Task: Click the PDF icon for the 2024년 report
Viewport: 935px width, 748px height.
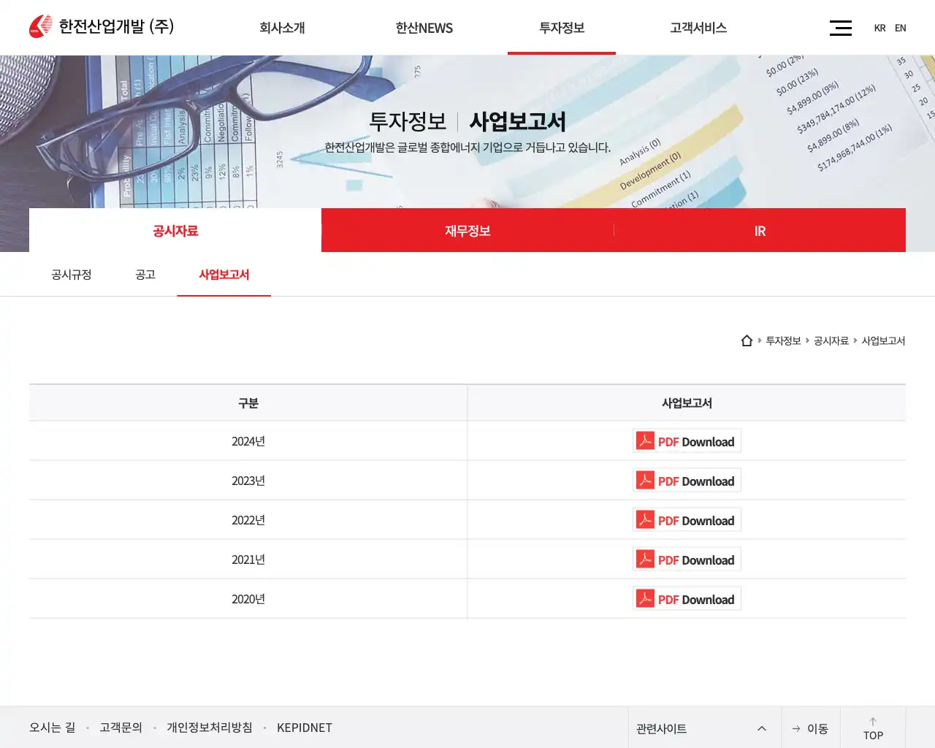Action: (646, 440)
